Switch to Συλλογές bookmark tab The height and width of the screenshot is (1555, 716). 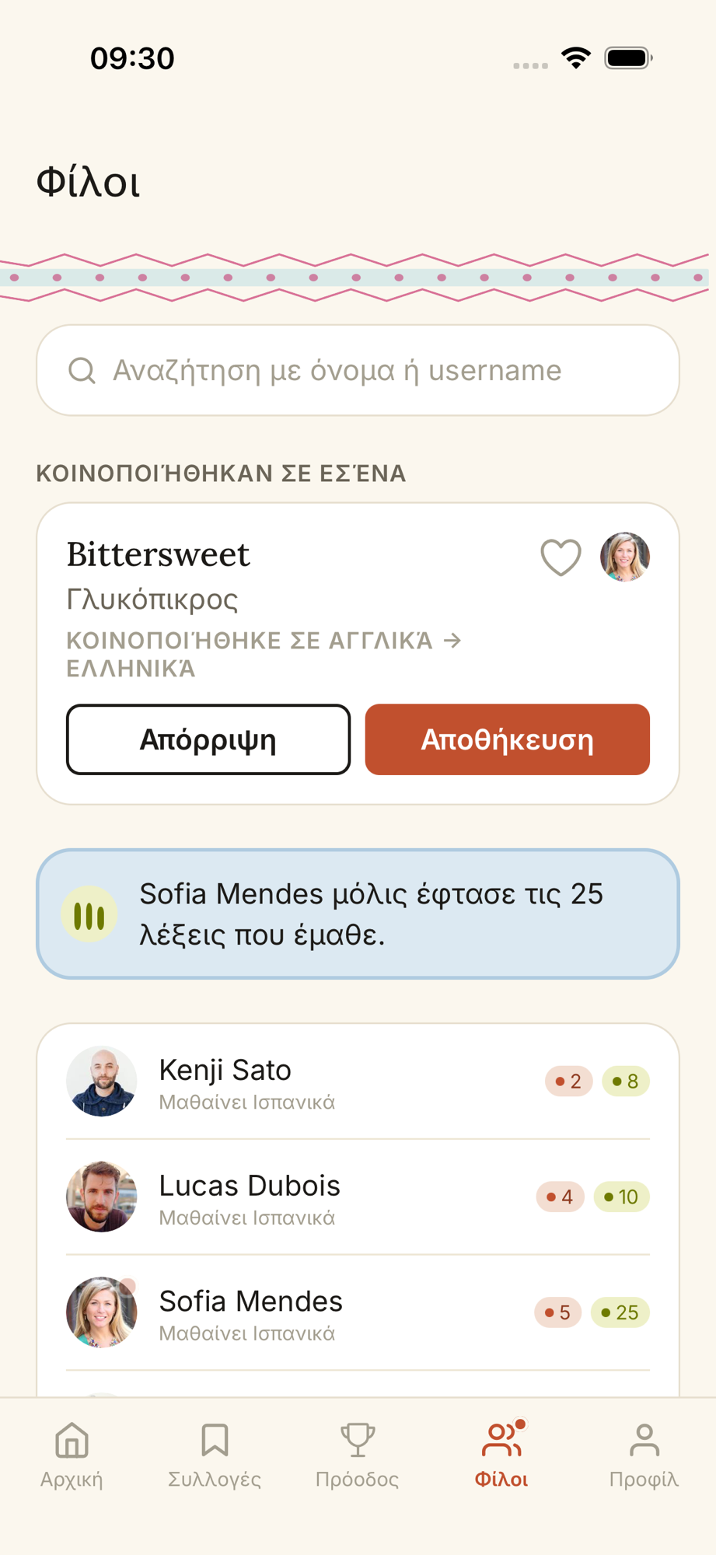(215, 1454)
